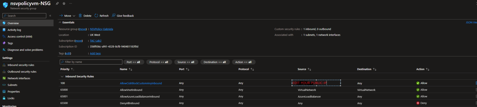
Task: Click the Diagnose wrench icon
Action: pos(4,50)
